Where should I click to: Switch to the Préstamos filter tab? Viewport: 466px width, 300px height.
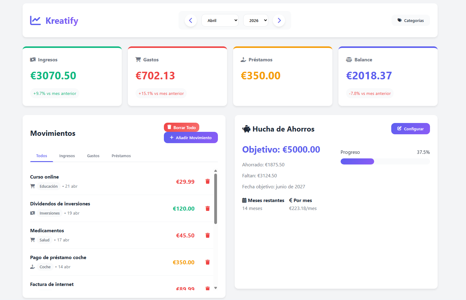[x=121, y=156]
